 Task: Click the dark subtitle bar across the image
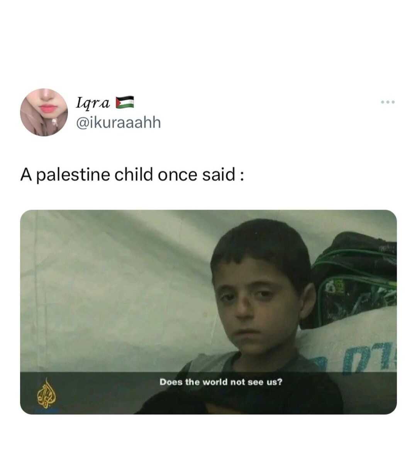208,393
